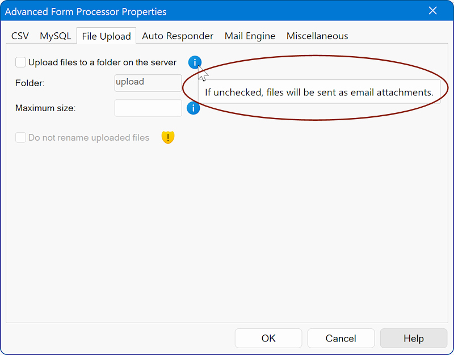The width and height of the screenshot is (454, 355).
Task: Open the MySQL tab
Action: 55,36
